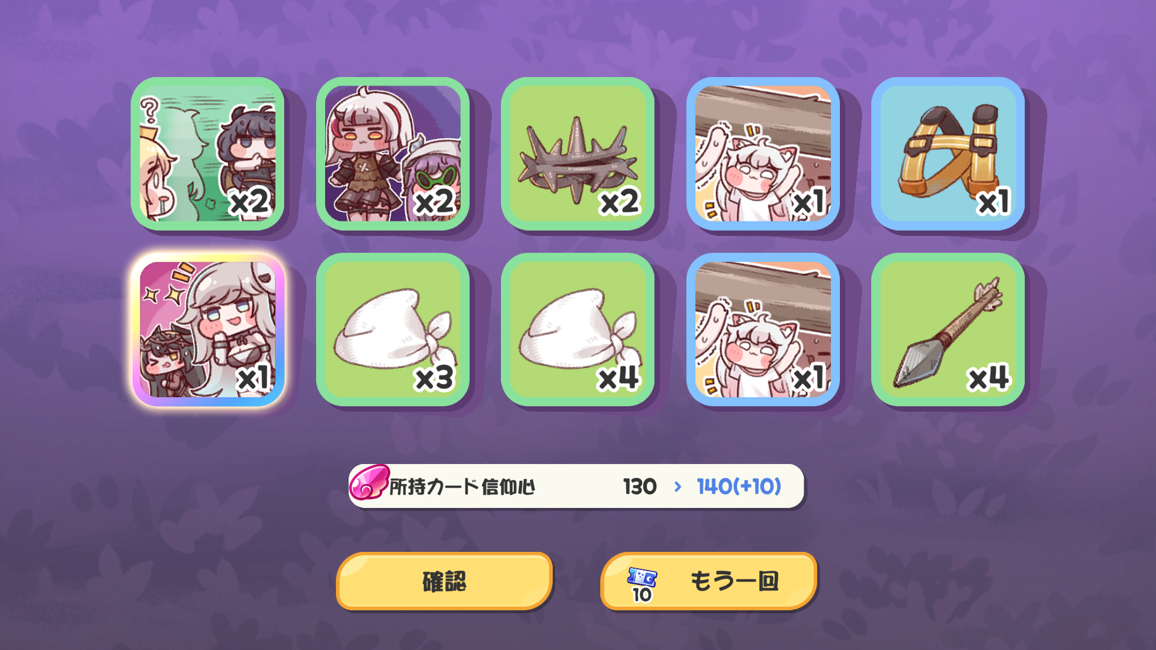Image resolution: width=1156 pixels, height=650 pixels.
Task: Click the 所持カード信仰心 label bar
Action: click(x=576, y=486)
